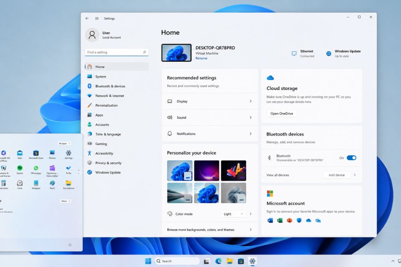Select the lake landscape theme thumbnail
This screenshot has height=267, width=401.
click(x=180, y=193)
